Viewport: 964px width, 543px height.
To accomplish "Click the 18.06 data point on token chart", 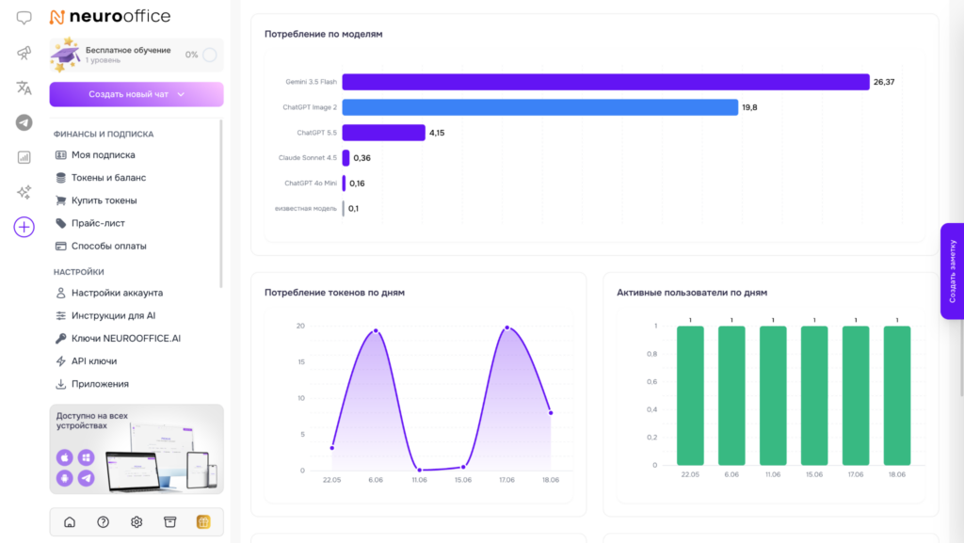I will [x=551, y=413].
